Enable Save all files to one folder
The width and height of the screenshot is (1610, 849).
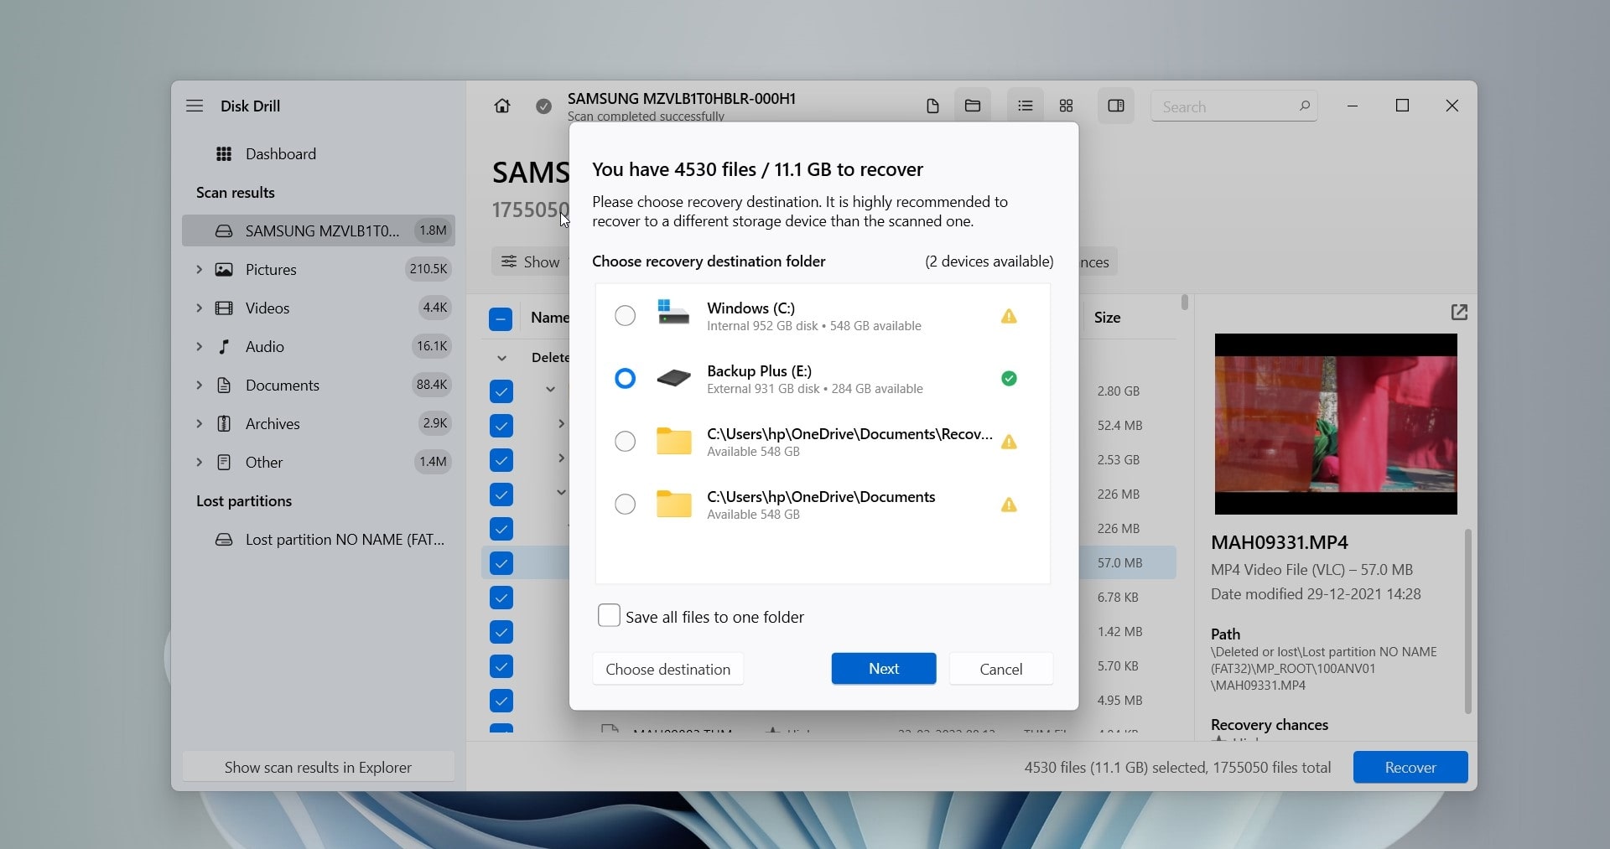pyautogui.click(x=609, y=615)
